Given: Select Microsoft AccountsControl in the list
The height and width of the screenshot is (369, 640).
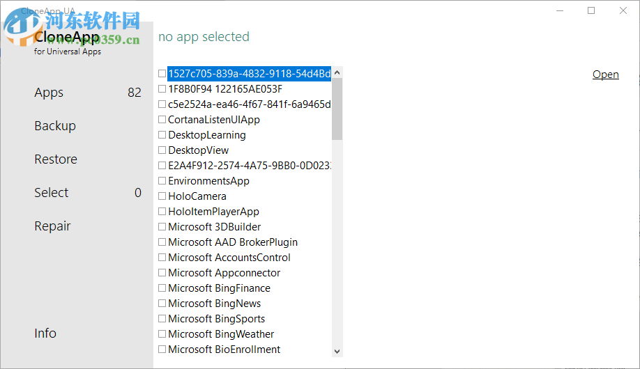Looking at the screenshot, I should point(229,258).
